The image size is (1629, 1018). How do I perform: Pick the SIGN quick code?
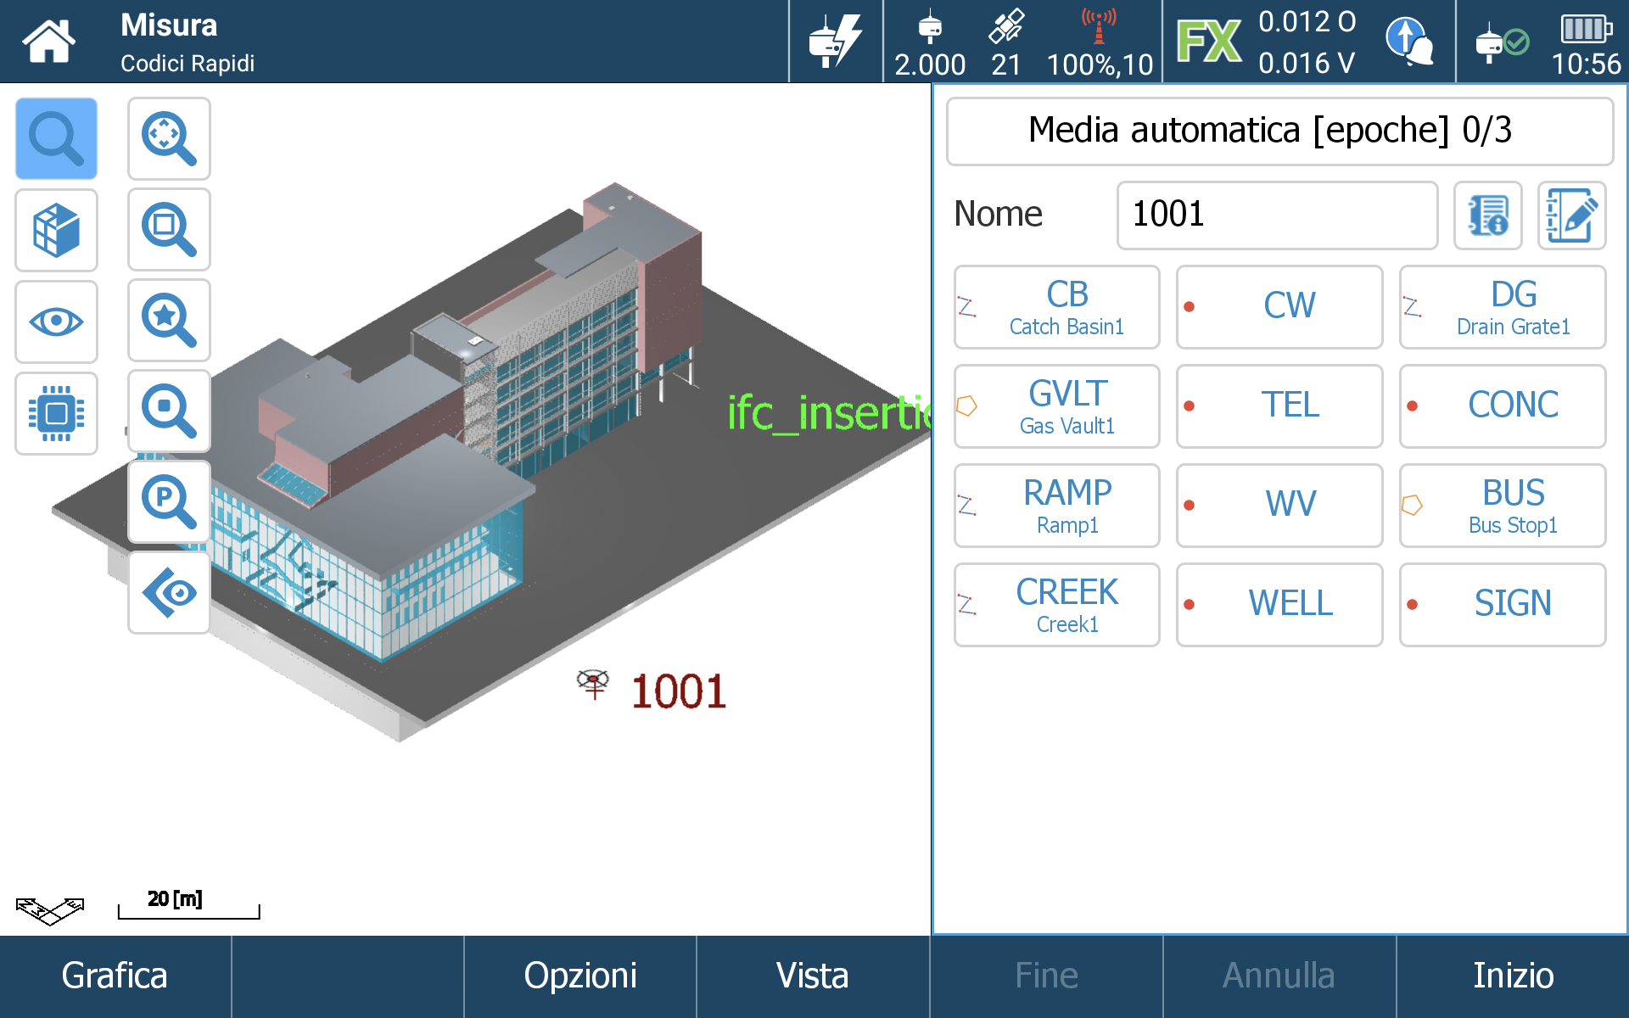coord(1503,605)
